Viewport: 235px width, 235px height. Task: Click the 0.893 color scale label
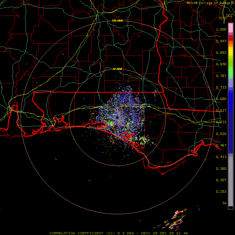(x=221, y=52)
